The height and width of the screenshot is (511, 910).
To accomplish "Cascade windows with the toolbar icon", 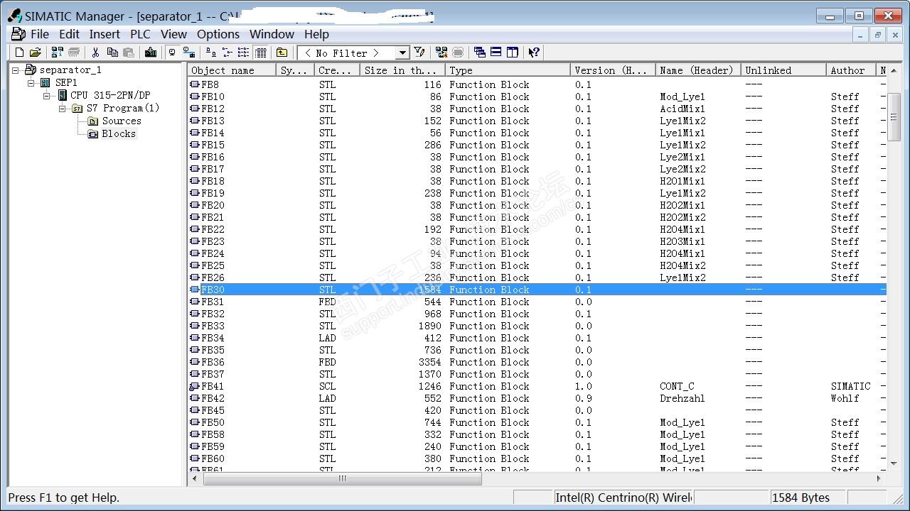I will point(480,53).
